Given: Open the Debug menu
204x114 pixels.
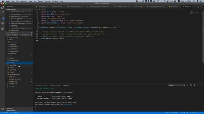Looking at the screenshot, I should pos(40,1).
